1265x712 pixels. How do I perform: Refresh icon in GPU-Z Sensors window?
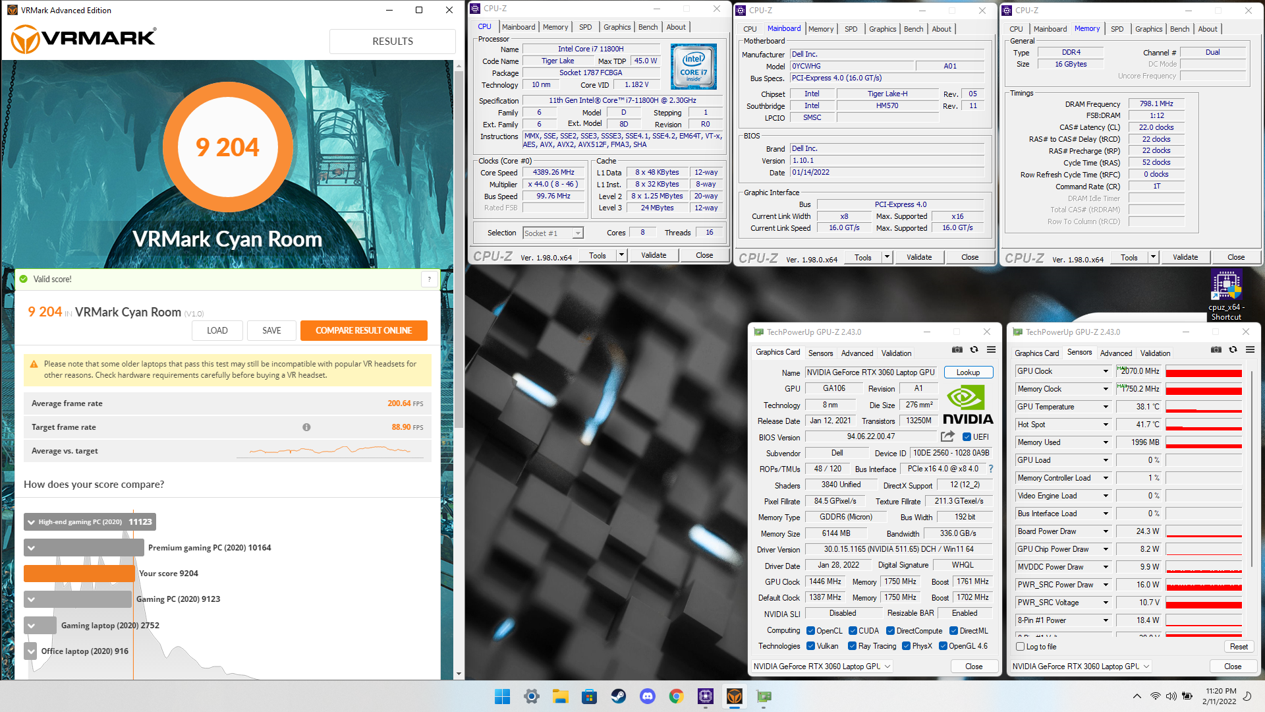(x=1233, y=350)
